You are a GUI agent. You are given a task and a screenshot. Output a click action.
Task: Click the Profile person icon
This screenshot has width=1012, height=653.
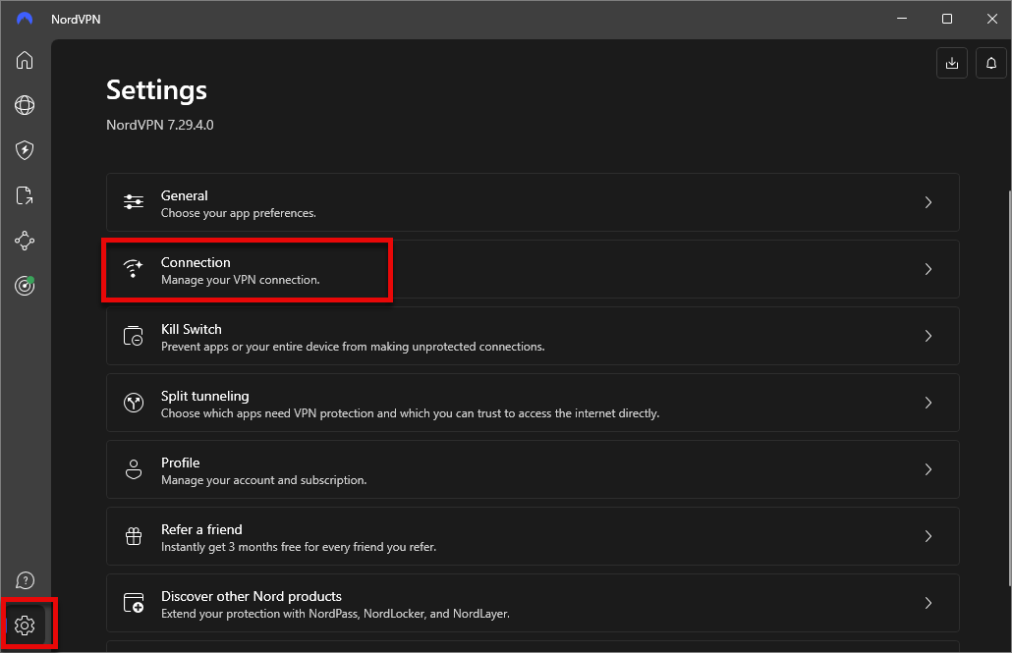pos(134,469)
